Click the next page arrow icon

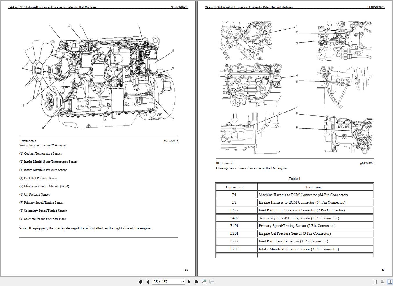click(x=189, y=282)
